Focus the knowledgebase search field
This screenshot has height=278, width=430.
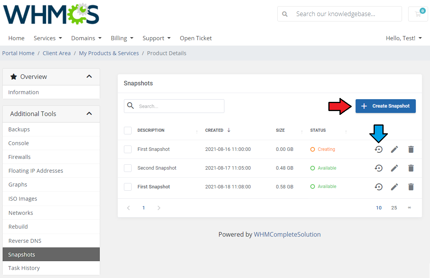339,14
